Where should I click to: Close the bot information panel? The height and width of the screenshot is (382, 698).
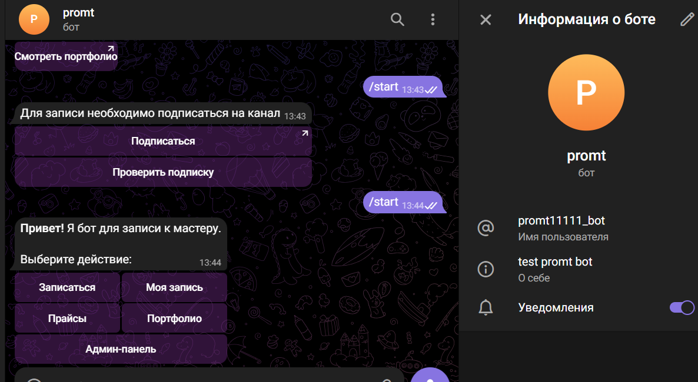486,19
